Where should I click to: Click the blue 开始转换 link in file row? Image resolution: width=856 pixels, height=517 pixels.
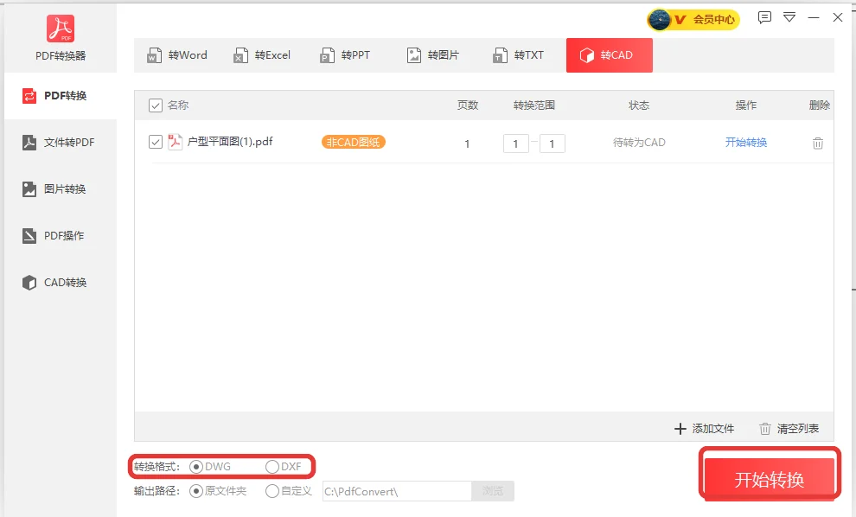[745, 143]
